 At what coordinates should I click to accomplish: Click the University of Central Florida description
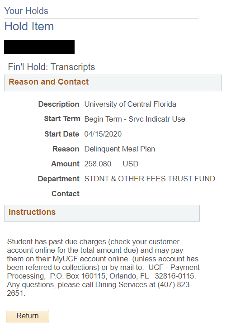[130, 104]
